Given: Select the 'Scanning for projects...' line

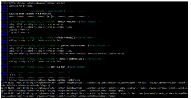Looking at the screenshot, I should tap(22, 6).
